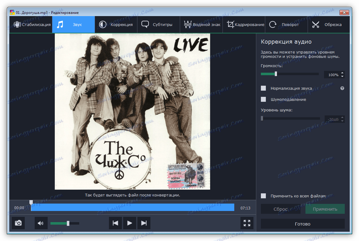Open the normalization help question mark

tap(342, 88)
